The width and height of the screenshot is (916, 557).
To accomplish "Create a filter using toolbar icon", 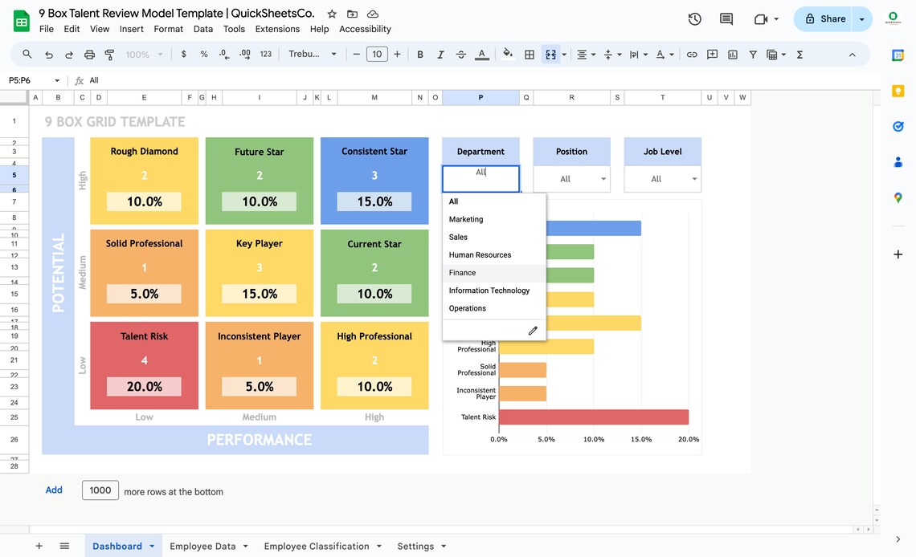I will tap(752, 54).
